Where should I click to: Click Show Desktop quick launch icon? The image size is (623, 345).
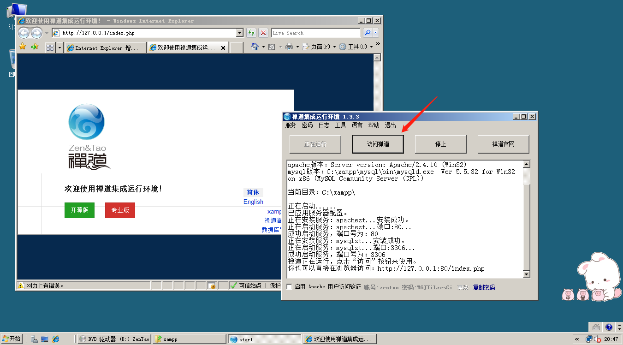45,339
